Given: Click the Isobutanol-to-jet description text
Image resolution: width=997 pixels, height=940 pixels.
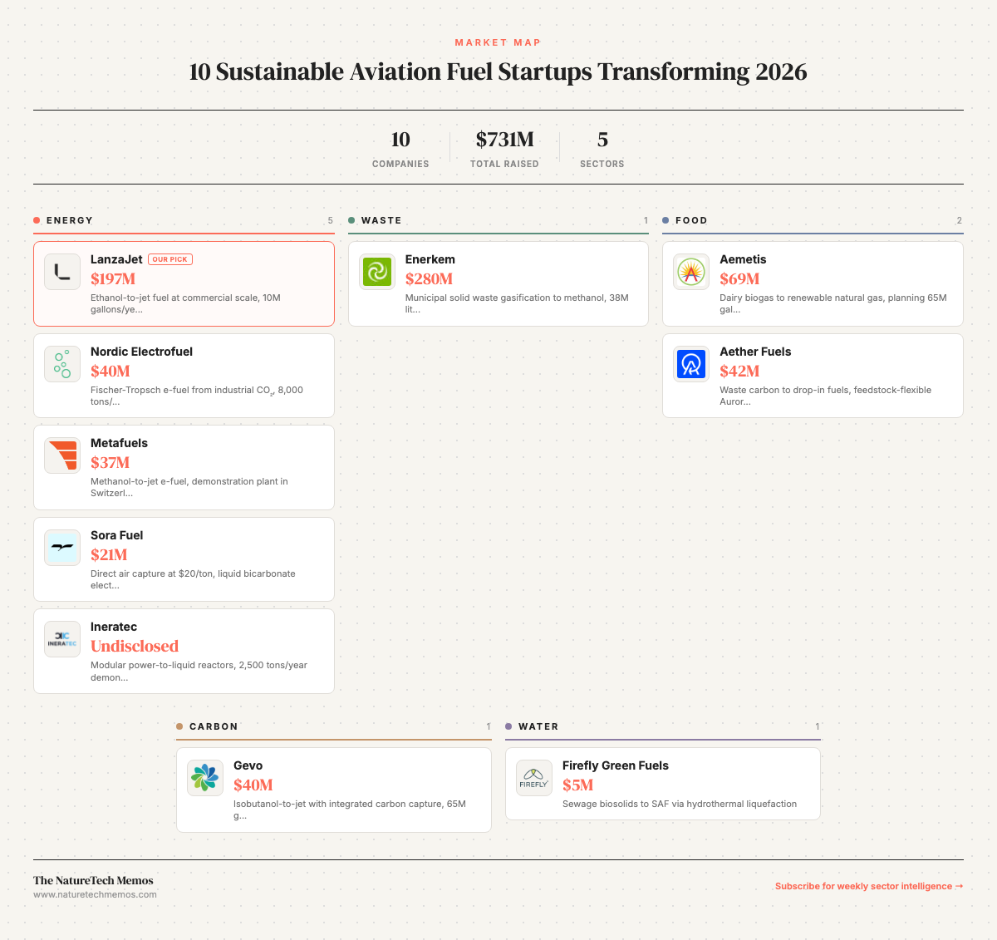Looking at the screenshot, I should click(350, 810).
